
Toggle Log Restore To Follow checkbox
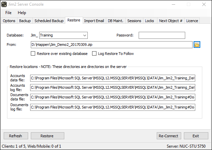click(94, 54)
